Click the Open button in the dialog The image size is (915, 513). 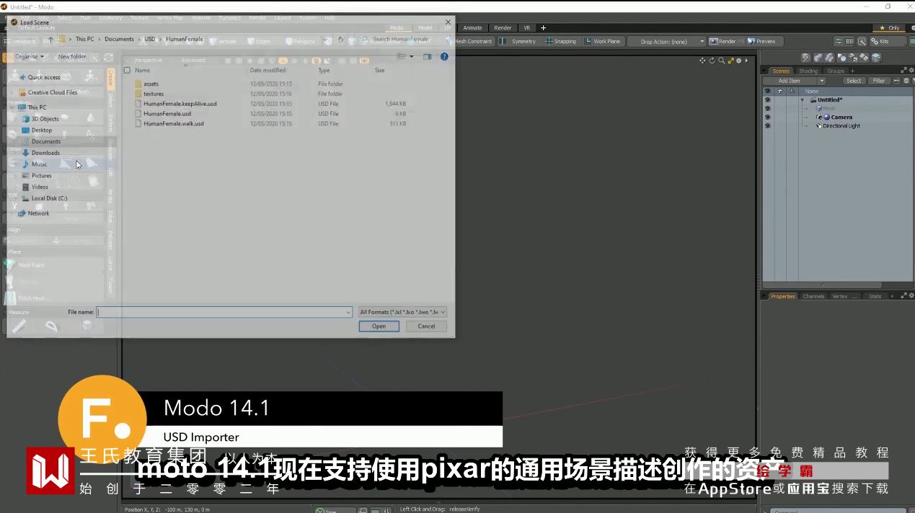(379, 326)
